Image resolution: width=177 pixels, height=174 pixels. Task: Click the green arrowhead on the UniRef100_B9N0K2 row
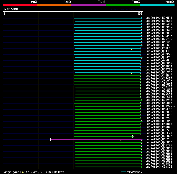pos(142,100)
